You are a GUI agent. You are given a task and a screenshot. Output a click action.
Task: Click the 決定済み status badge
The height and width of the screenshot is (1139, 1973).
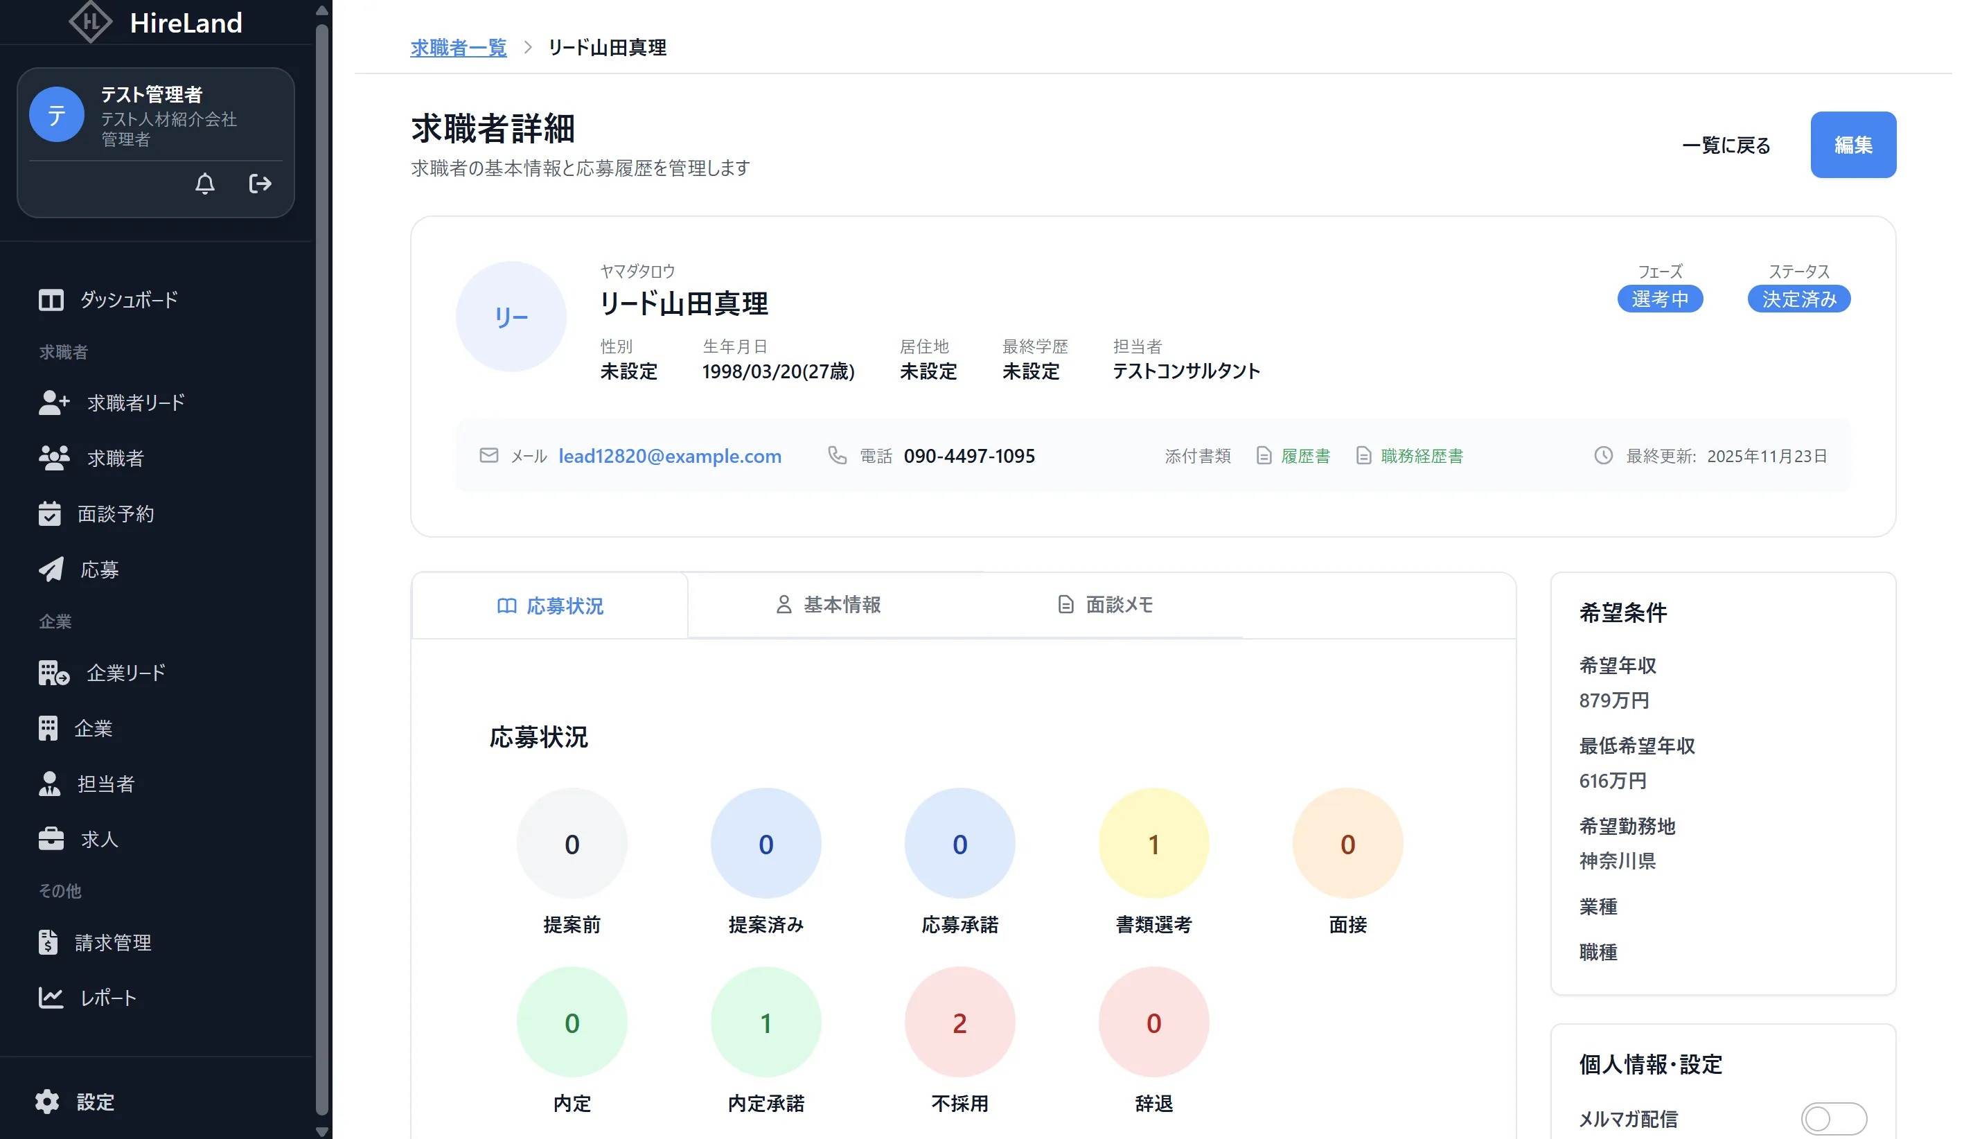1798,299
